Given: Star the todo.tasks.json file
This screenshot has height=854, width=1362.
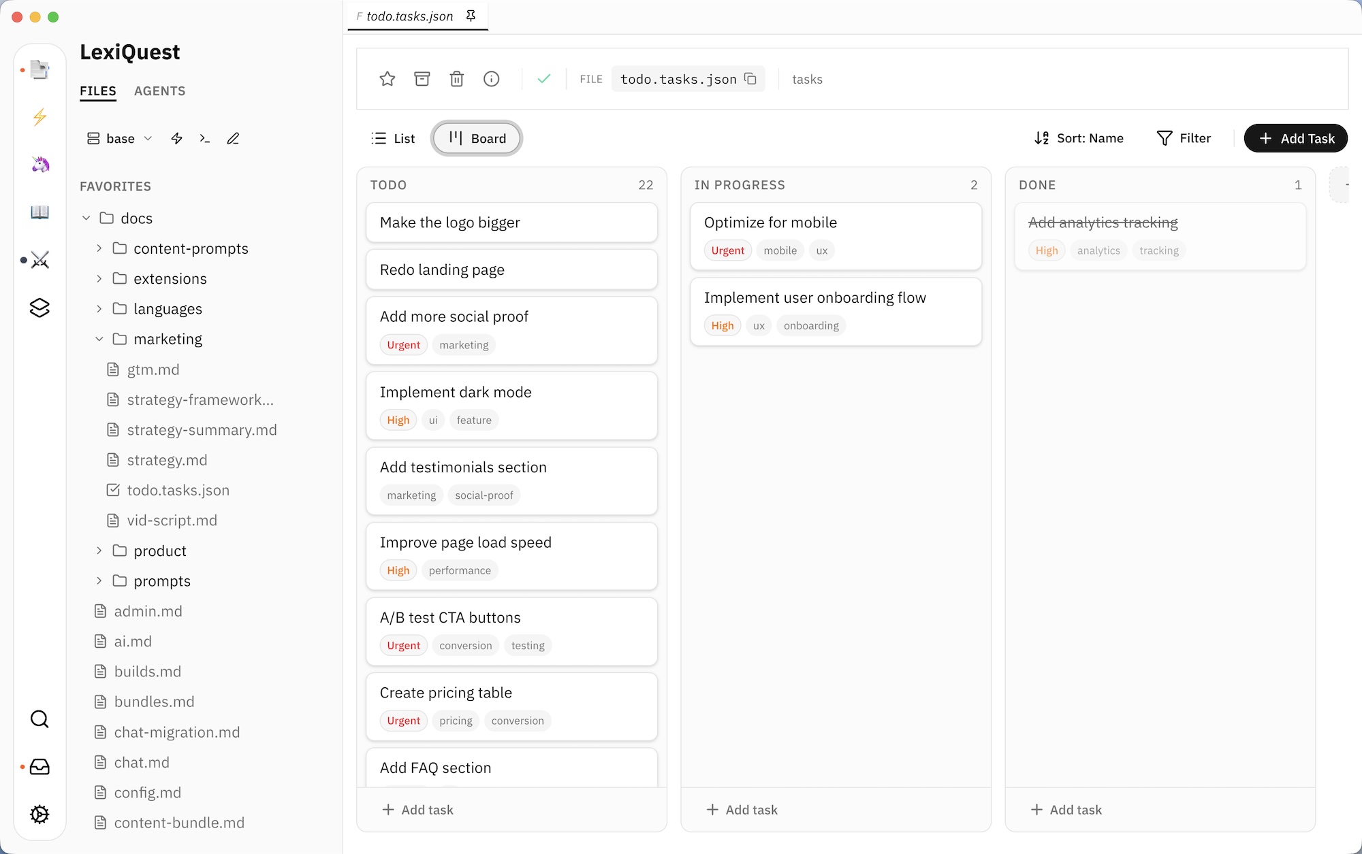Looking at the screenshot, I should point(387,79).
